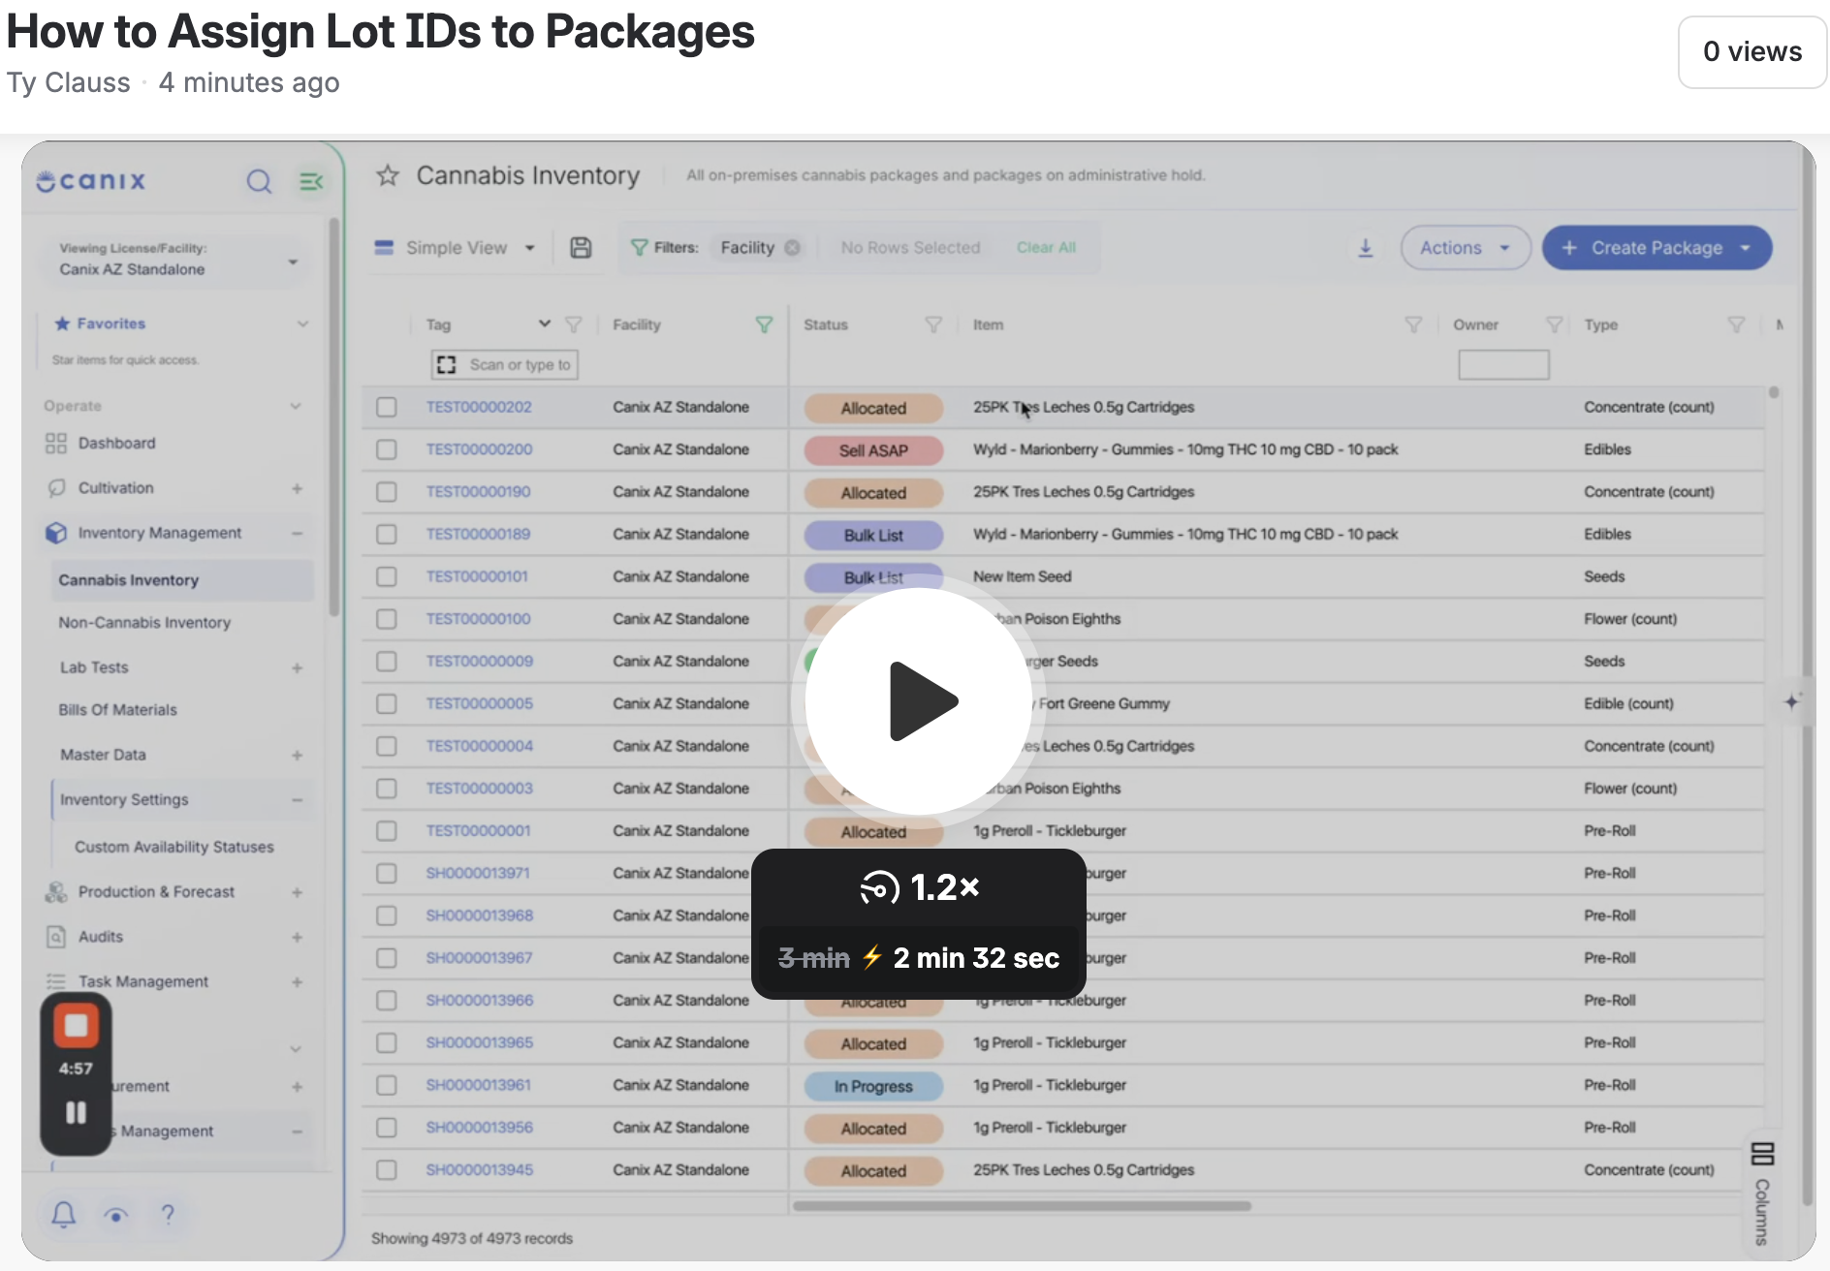Expand the Canix AZ Standalone facility selector

pos(178,260)
